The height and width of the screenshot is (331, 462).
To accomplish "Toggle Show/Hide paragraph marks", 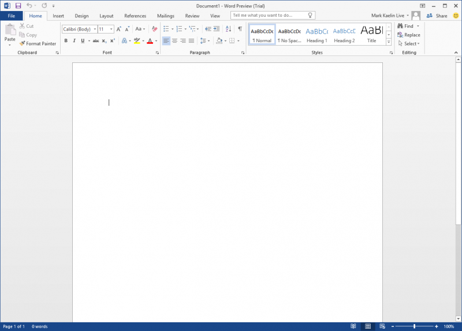I will pyautogui.click(x=240, y=29).
